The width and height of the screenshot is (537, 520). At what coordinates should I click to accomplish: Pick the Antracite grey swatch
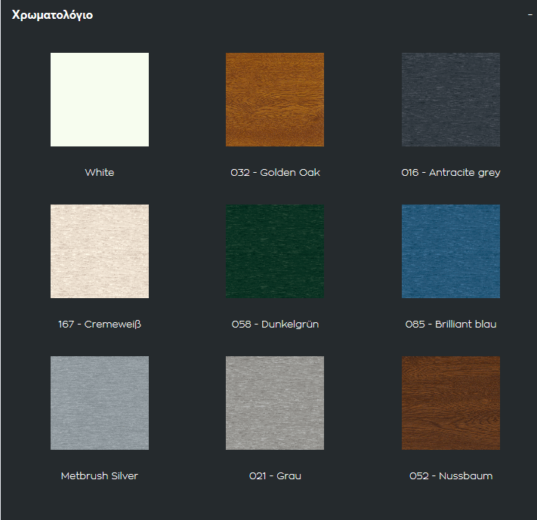(451, 100)
